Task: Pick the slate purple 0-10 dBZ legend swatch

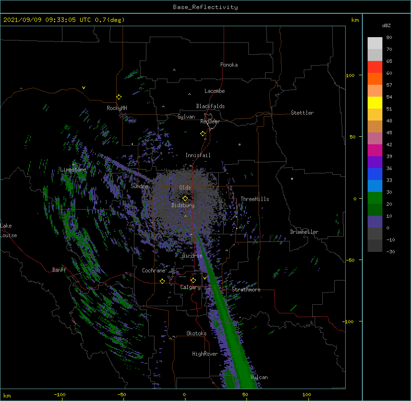Action: point(375,222)
